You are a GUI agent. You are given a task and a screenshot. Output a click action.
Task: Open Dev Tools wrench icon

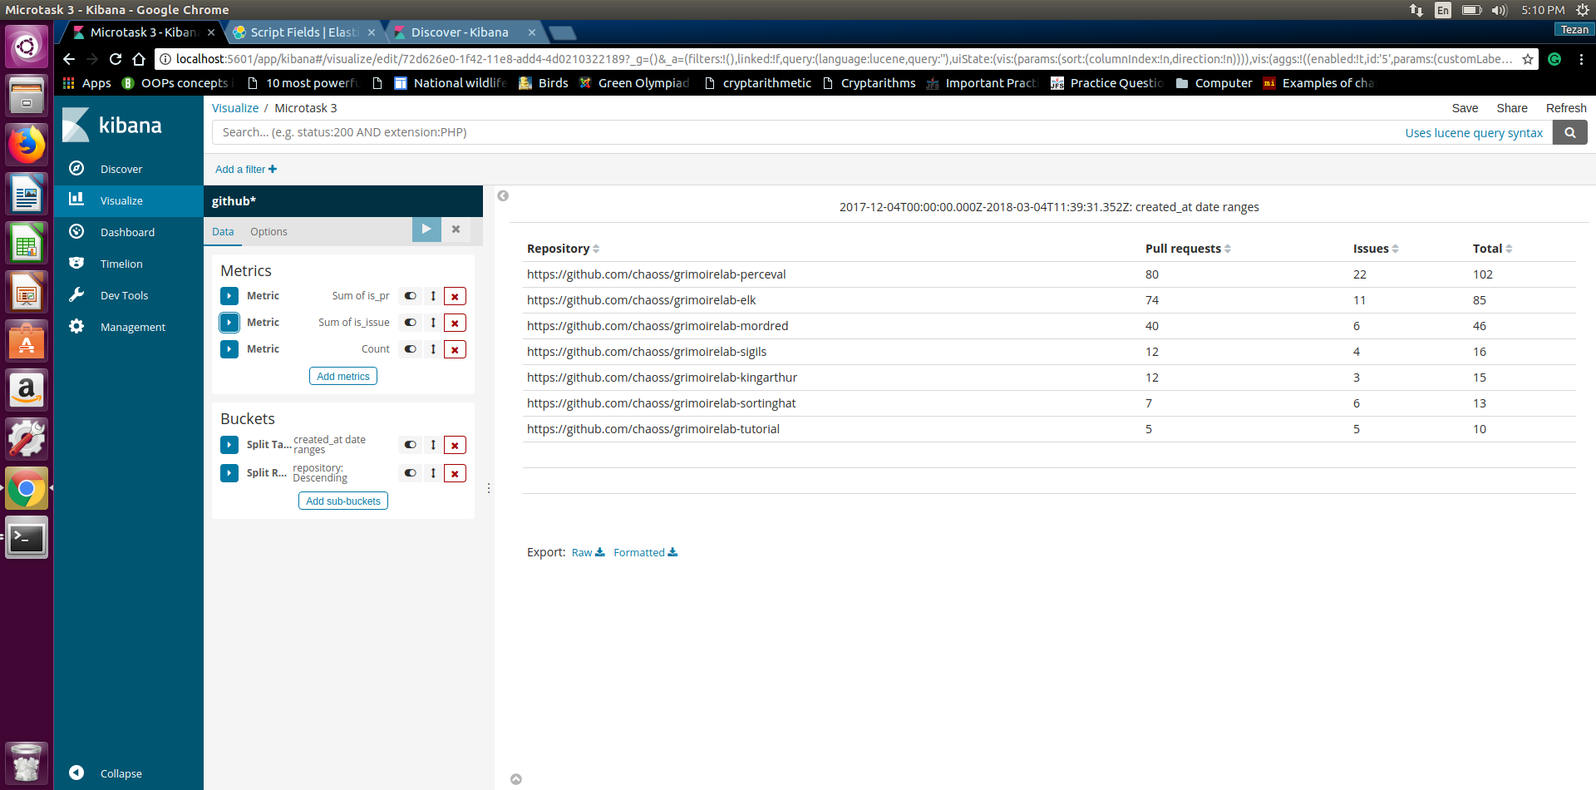[76, 294]
